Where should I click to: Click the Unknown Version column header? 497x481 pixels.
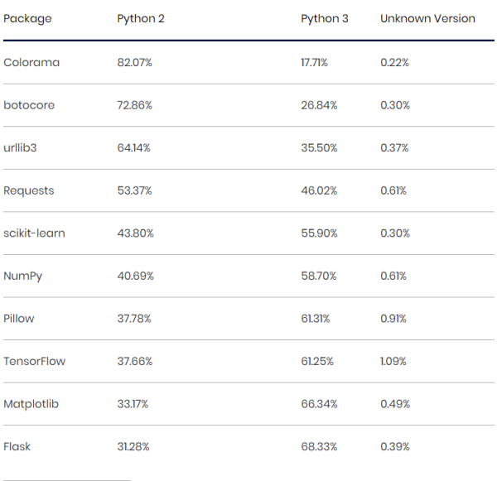click(427, 18)
